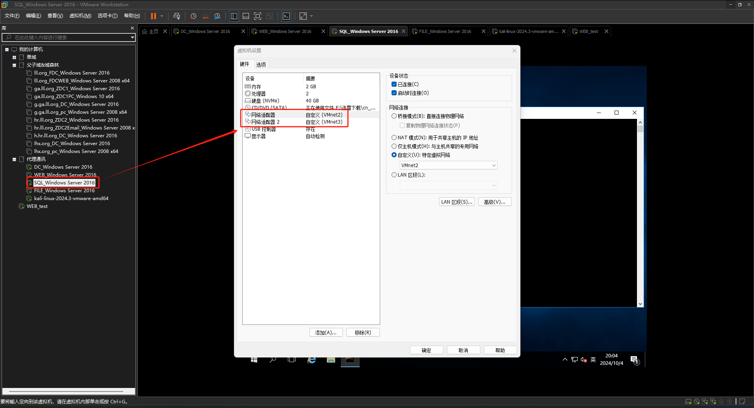Viewport: 754px width, 408px height.
Task: Revert to the previous snapshot
Action: click(205, 16)
